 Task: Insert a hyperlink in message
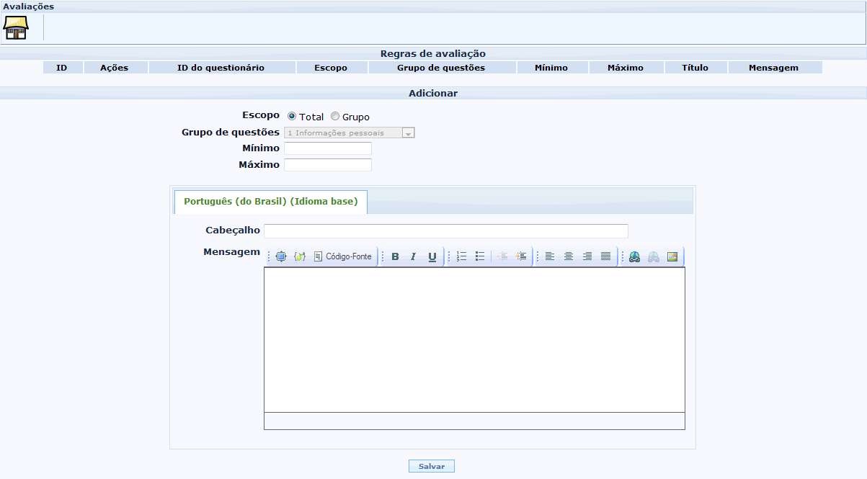634,256
